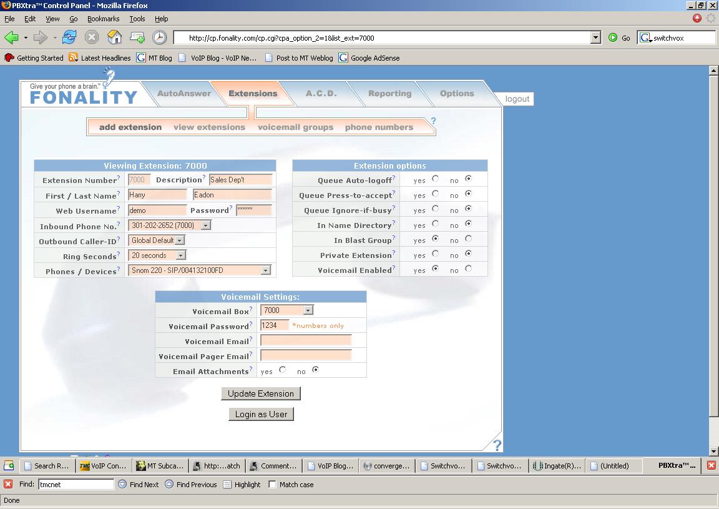Click the Find Next arrow icon
Viewport: 719px width, 509px height.
[122, 484]
